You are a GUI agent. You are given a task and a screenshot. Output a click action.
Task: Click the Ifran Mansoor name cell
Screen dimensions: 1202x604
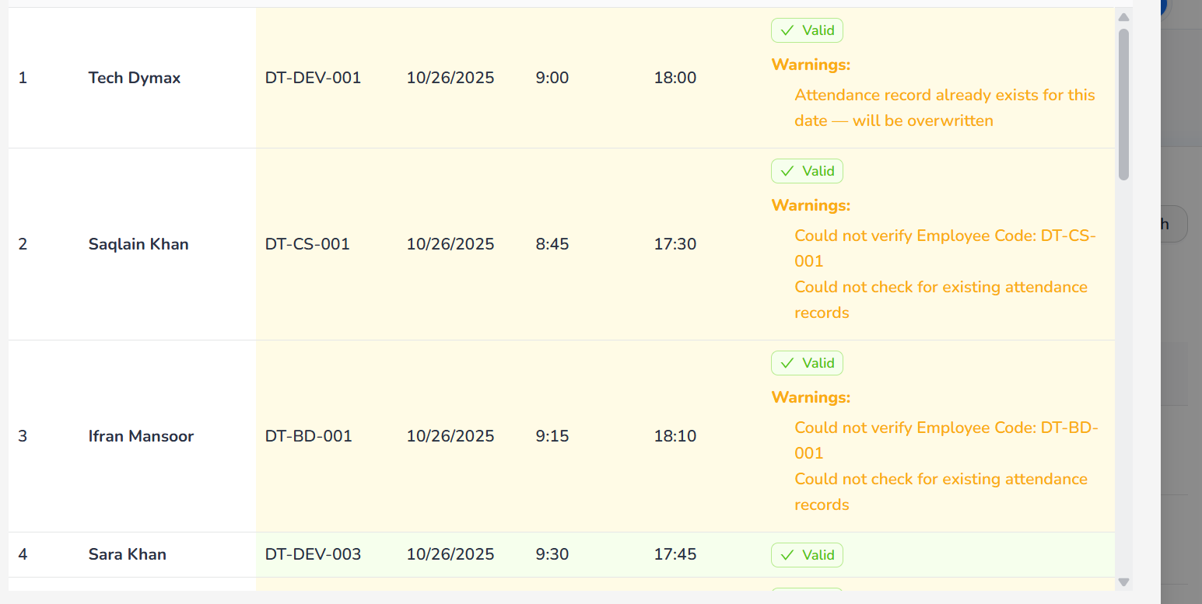pos(141,436)
